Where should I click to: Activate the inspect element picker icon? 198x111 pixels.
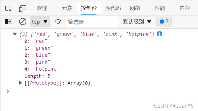click(x=9, y=9)
